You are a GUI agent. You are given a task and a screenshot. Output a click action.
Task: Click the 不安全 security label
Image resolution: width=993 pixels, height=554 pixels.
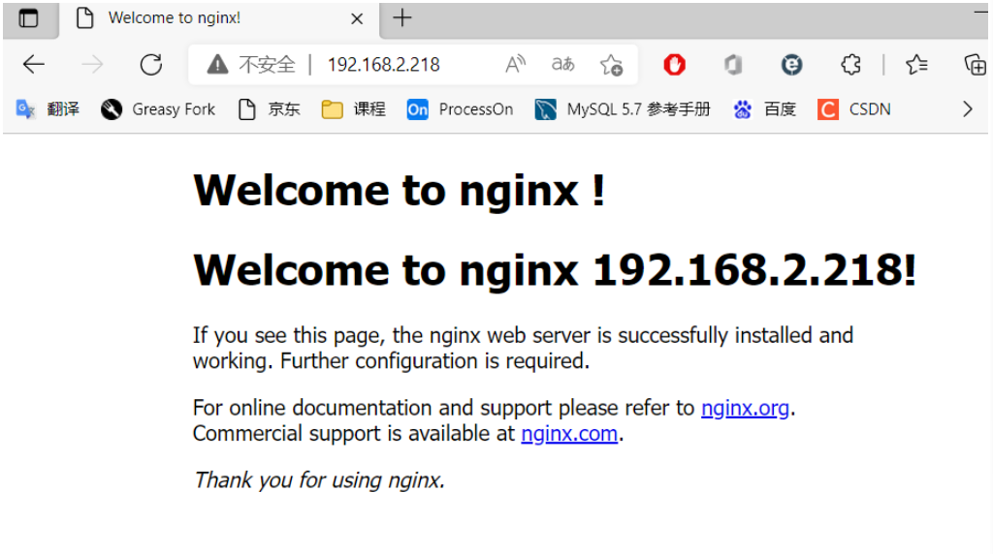pyautogui.click(x=268, y=65)
